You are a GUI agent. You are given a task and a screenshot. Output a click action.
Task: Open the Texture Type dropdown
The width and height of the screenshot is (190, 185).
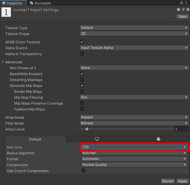pos(134,28)
